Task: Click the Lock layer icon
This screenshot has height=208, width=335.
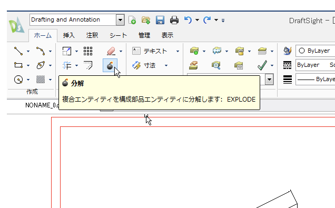Action: 240,51
